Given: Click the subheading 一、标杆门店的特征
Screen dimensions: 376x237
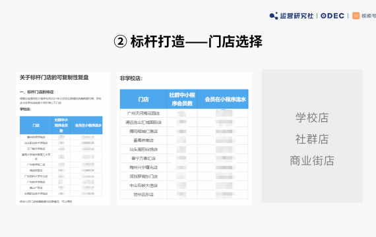Looking at the screenshot, I should coord(37,92).
